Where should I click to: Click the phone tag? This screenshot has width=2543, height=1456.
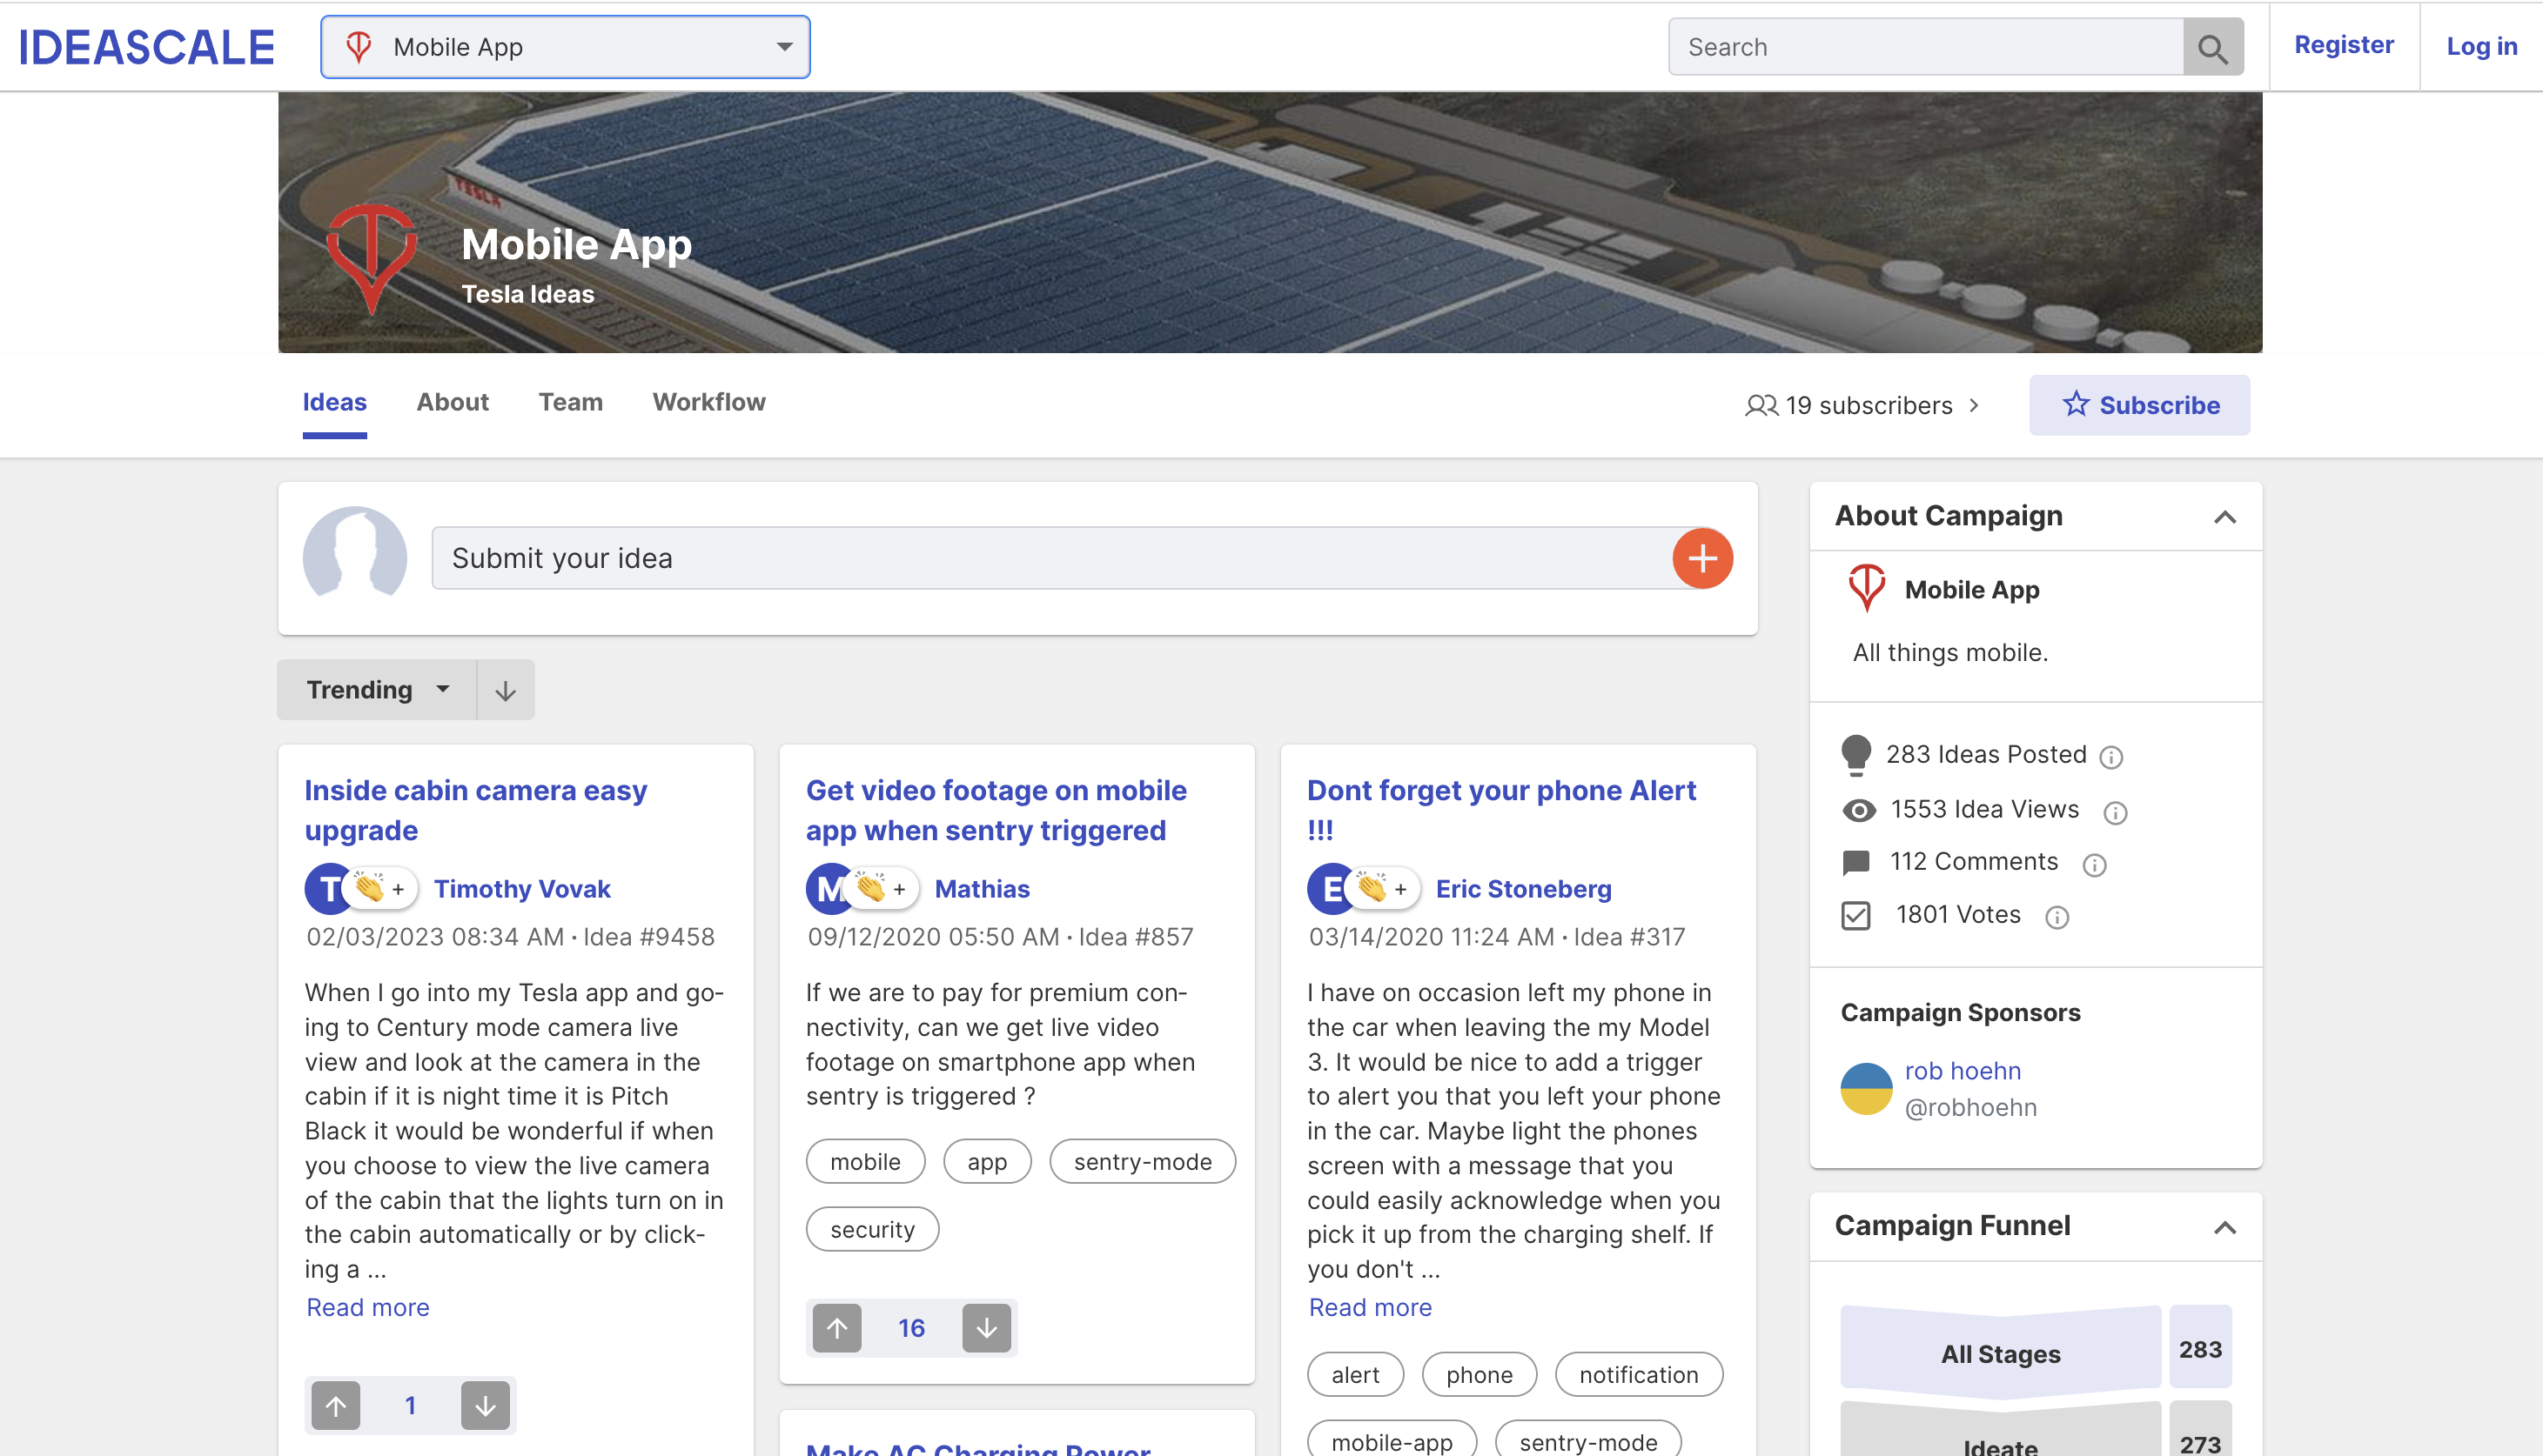click(x=1479, y=1374)
